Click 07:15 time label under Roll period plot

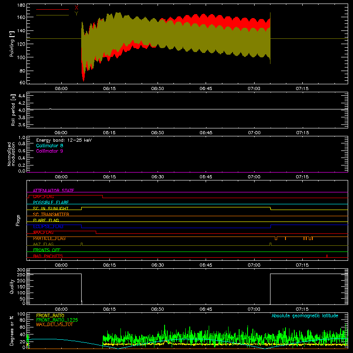click(x=302, y=133)
